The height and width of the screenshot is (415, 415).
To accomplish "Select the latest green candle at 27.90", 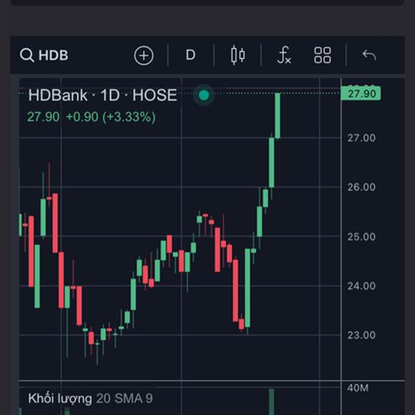I will [x=277, y=116].
